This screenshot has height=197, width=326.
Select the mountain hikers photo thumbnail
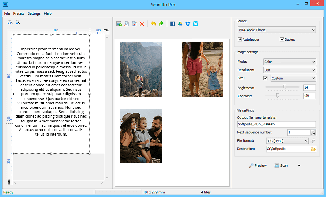click(x=141, y=70)
